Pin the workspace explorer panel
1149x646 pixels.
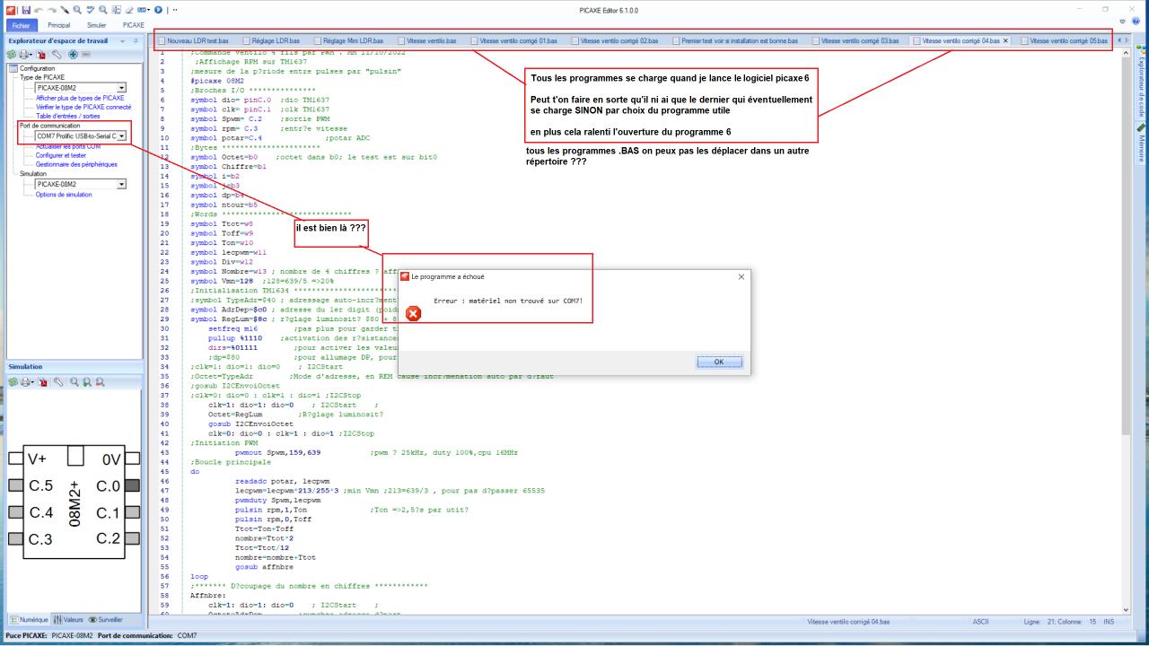[x=137, y=41]
